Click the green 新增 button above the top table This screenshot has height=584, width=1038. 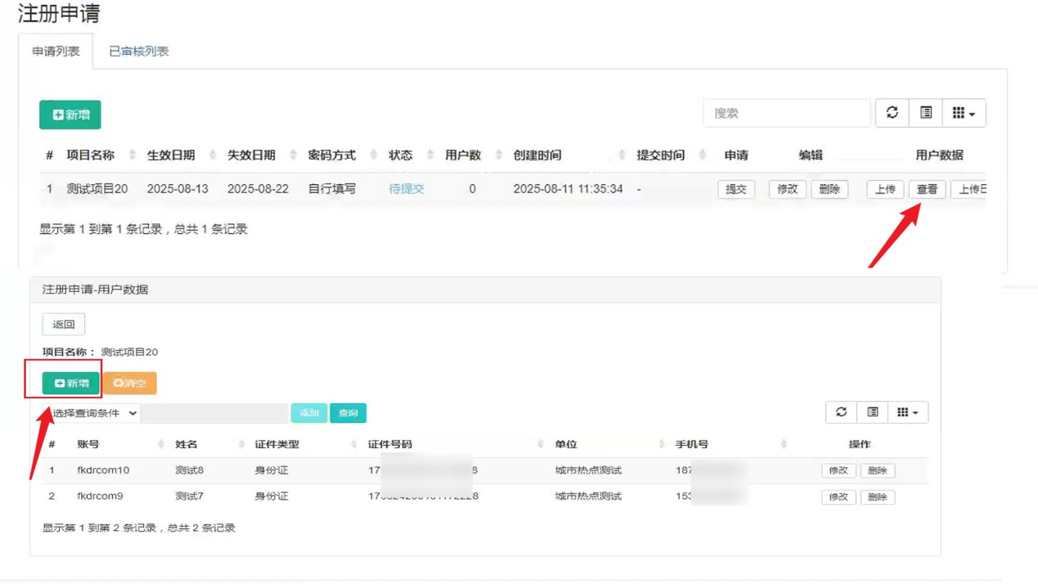click(70, 115)
